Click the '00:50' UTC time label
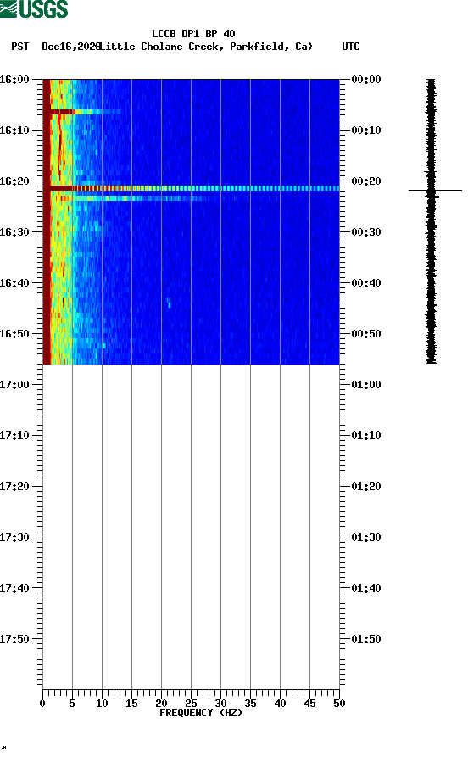 pyautogui.click(x=366, y=334)
